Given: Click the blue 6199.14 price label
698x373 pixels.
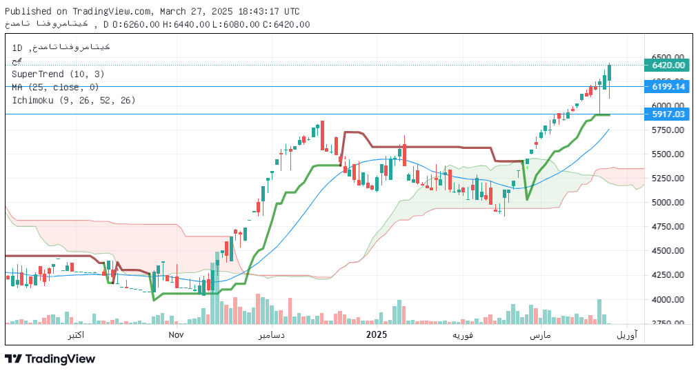Looking at the screenshot, I should point(668,86).
